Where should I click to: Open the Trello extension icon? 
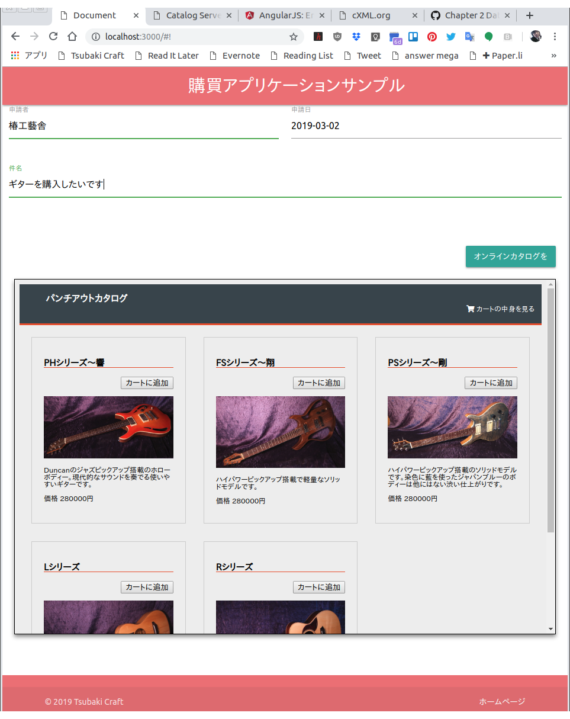tap(413, 36)
